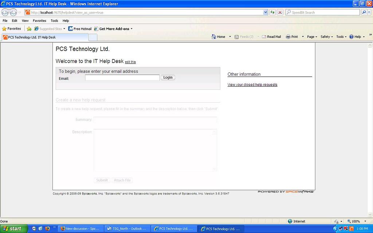Click the Login button
This screenshot has height=233, width=373.
(x=168, y=78)
